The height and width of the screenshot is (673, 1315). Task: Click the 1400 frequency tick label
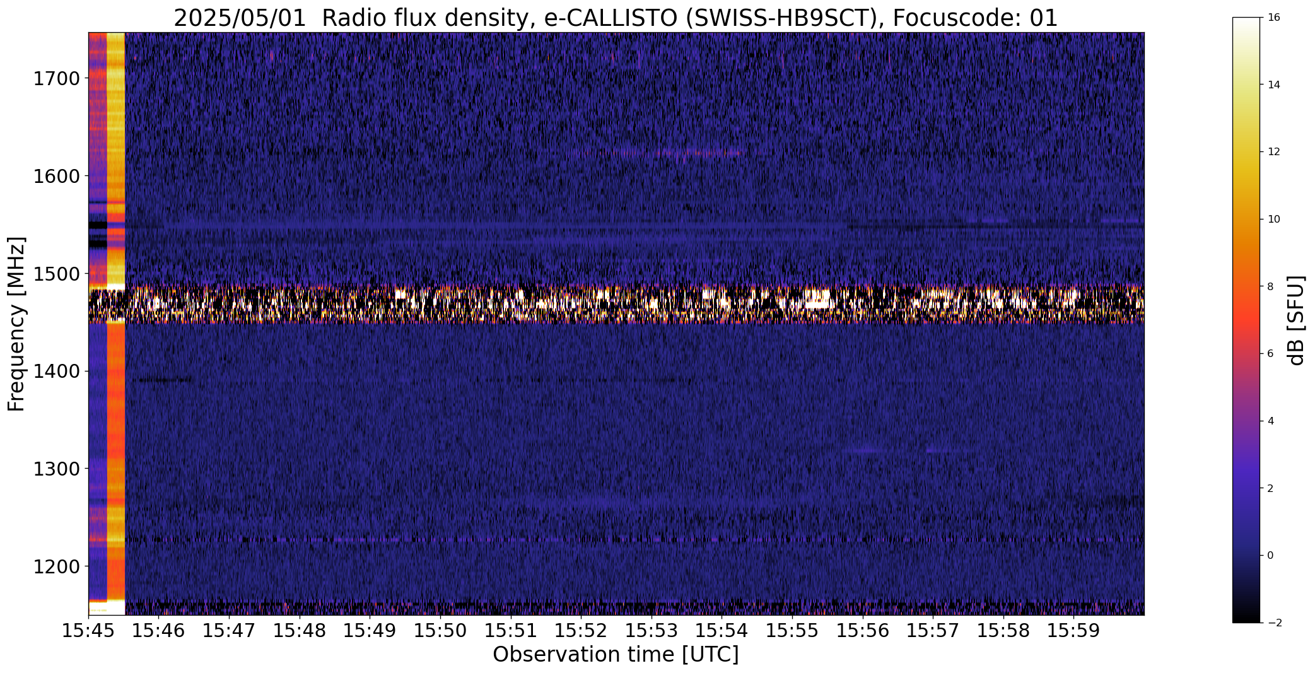tap(56, 372)
